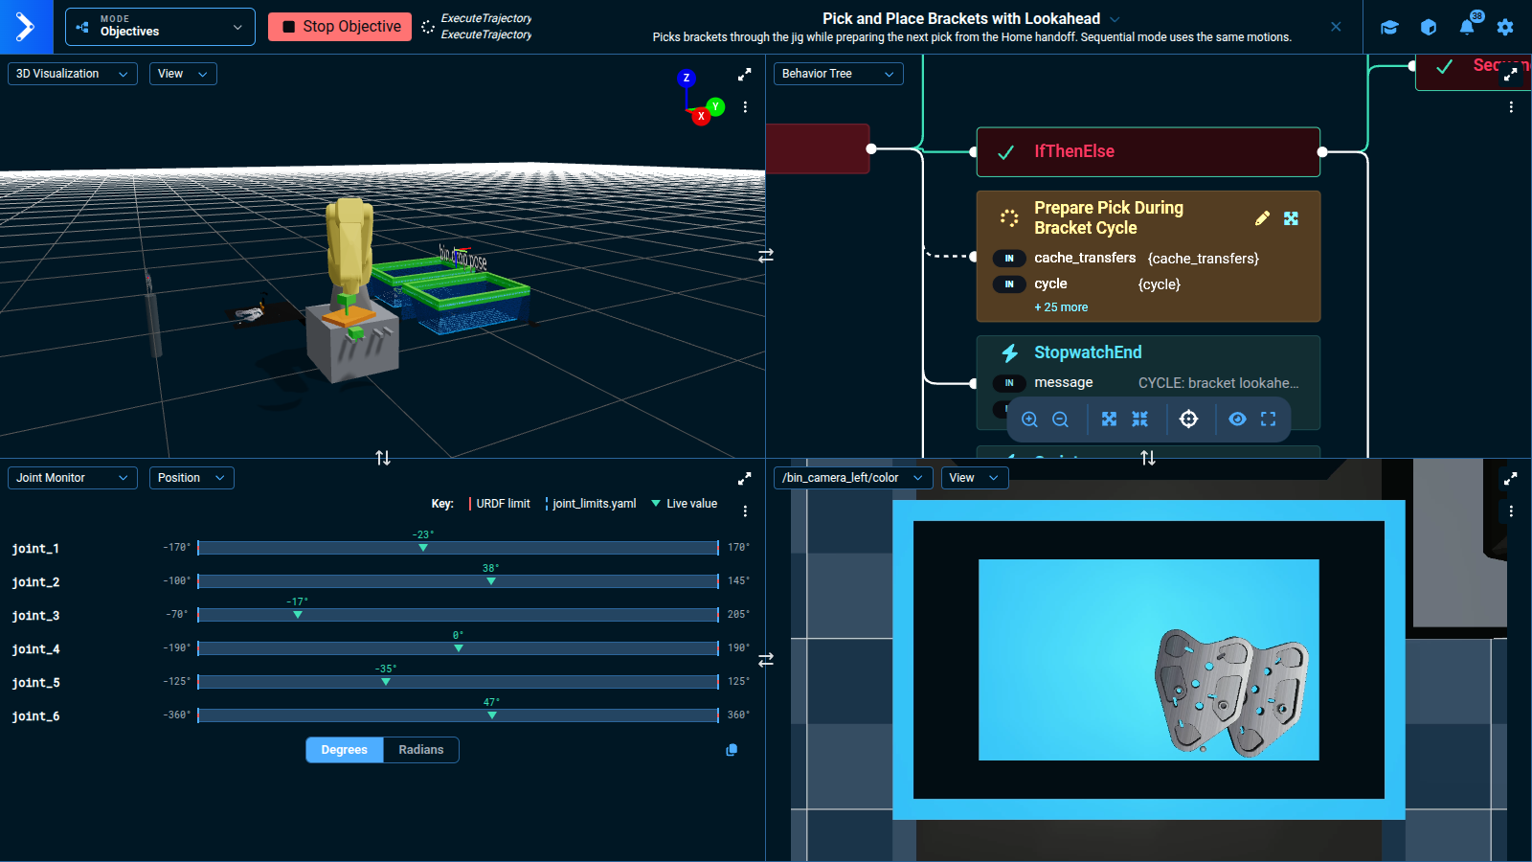1532x862 pixels.
Task: Open the Behavior Tree pane selector
Action: 839,74
